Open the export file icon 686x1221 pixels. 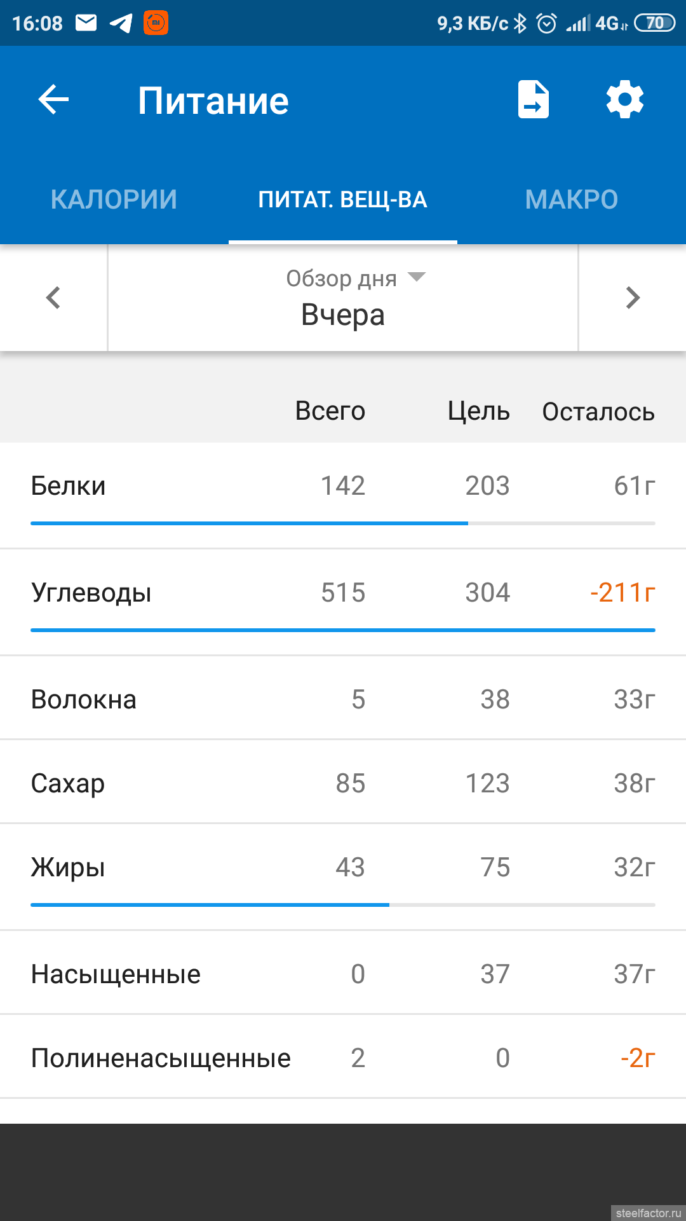point(533,100)
